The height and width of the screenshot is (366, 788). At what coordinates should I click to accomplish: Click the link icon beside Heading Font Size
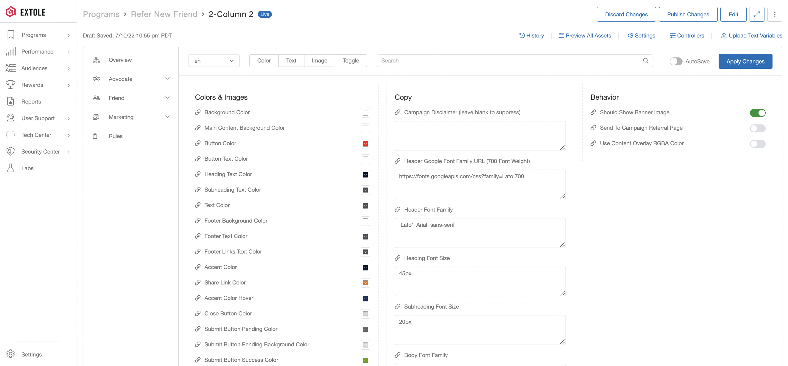click(398, 258)
